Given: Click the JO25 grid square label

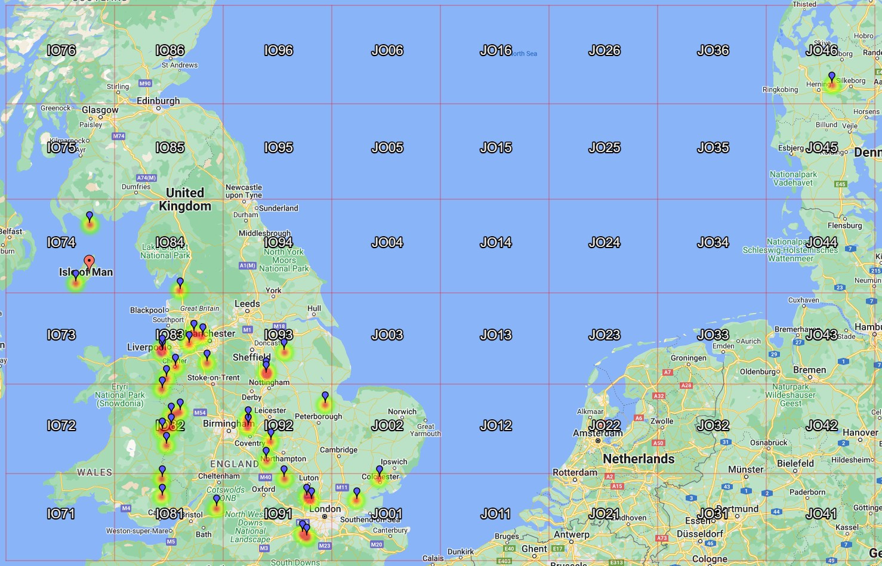Looking at the screenshot, I should [x=605, y=147].
